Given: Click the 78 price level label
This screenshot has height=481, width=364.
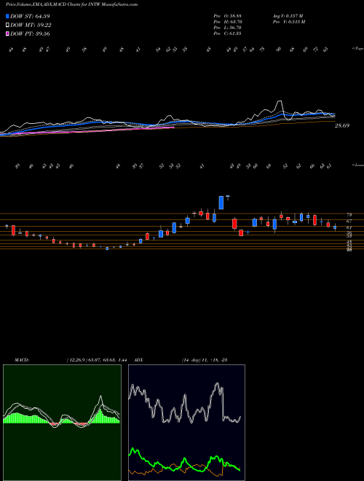Looking at the screenshot, I should pyautogui.click(x=349, y=215).
